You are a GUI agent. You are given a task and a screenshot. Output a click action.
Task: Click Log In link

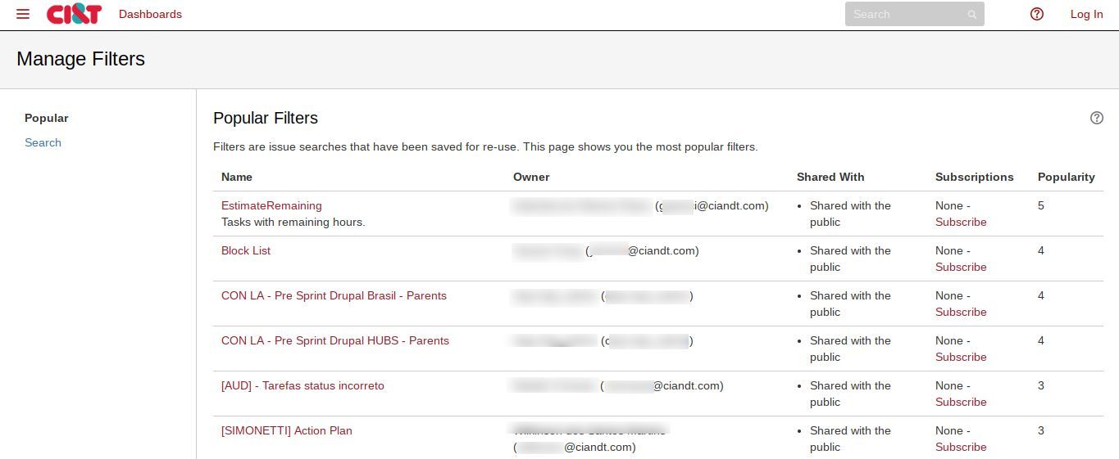tap(1086, 14)
